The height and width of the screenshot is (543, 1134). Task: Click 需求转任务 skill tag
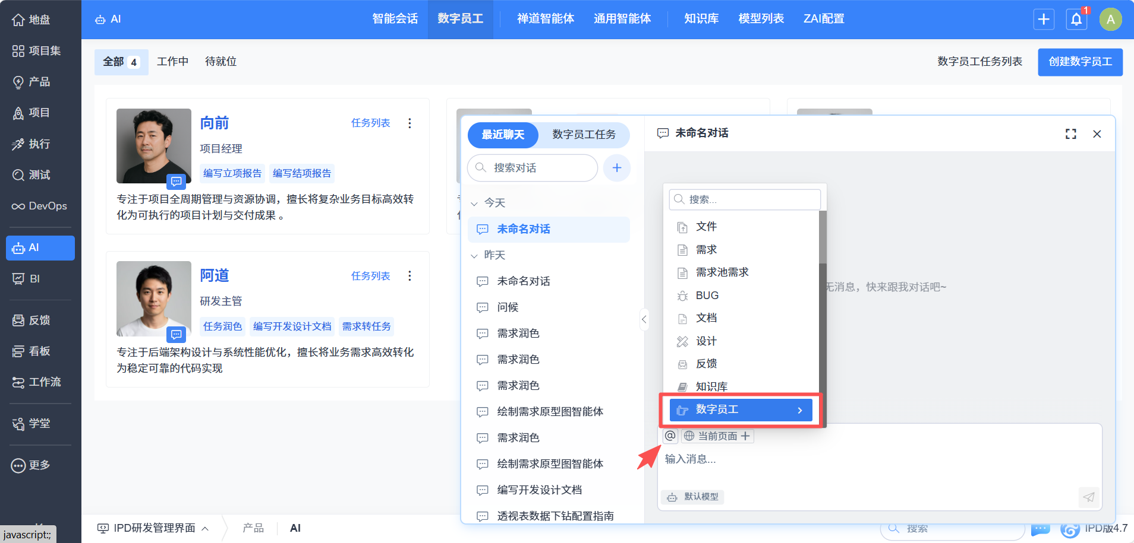click(x=366, y=326)
